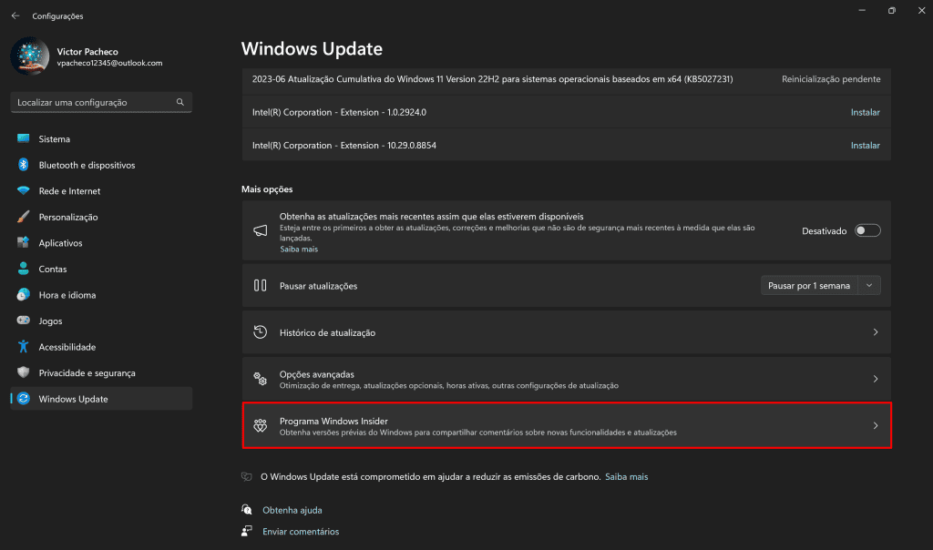Viewport: 933px width, 550px height.
Task: Expand Programa Windows Insider via its chevron
Action: click(x=876, y=425)
